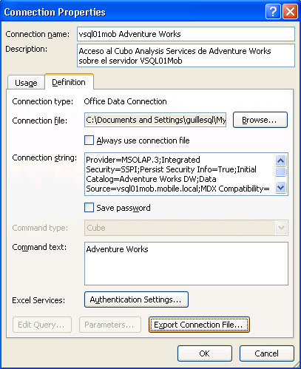
Task: Click inside the Connection file path field
Action: [155, 120]
